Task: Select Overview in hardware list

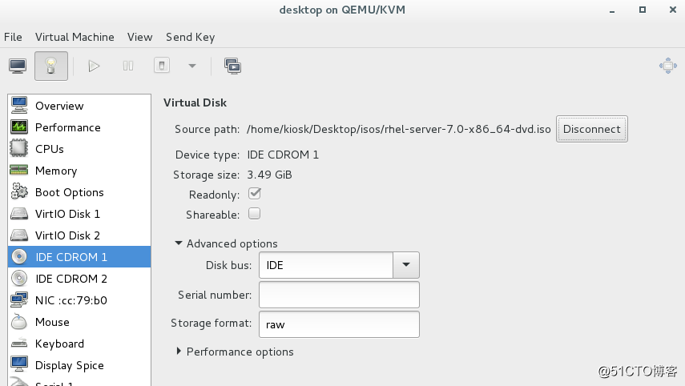Action: [79, 106]
